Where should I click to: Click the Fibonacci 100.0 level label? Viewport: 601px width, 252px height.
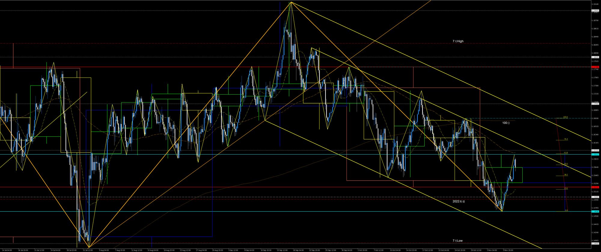pyautogui.click(x=565, y=117)
